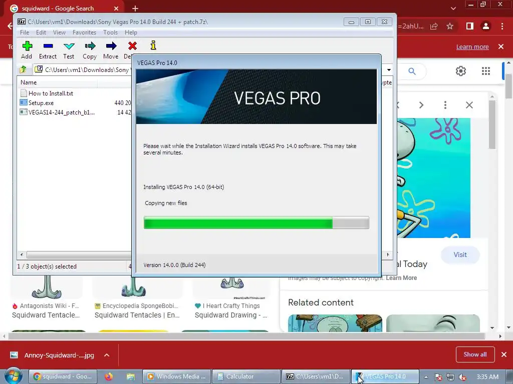The image size is (513, 384).
Task: Click the Visit button
Action: (460, 254)
